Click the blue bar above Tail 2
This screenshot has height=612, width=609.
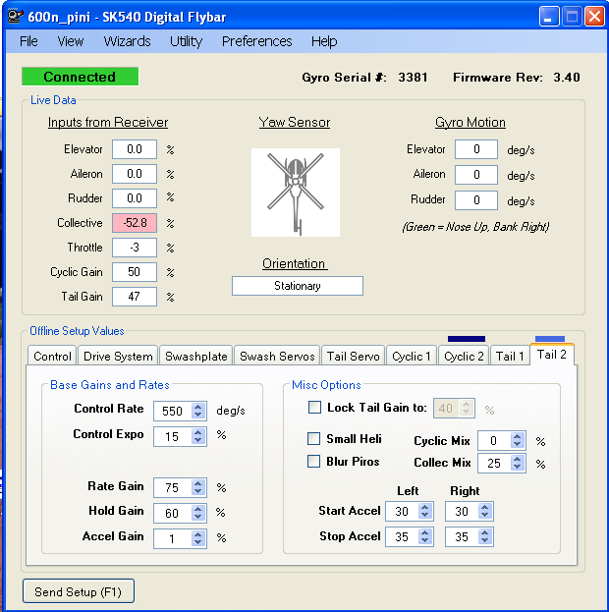point(550,339)
